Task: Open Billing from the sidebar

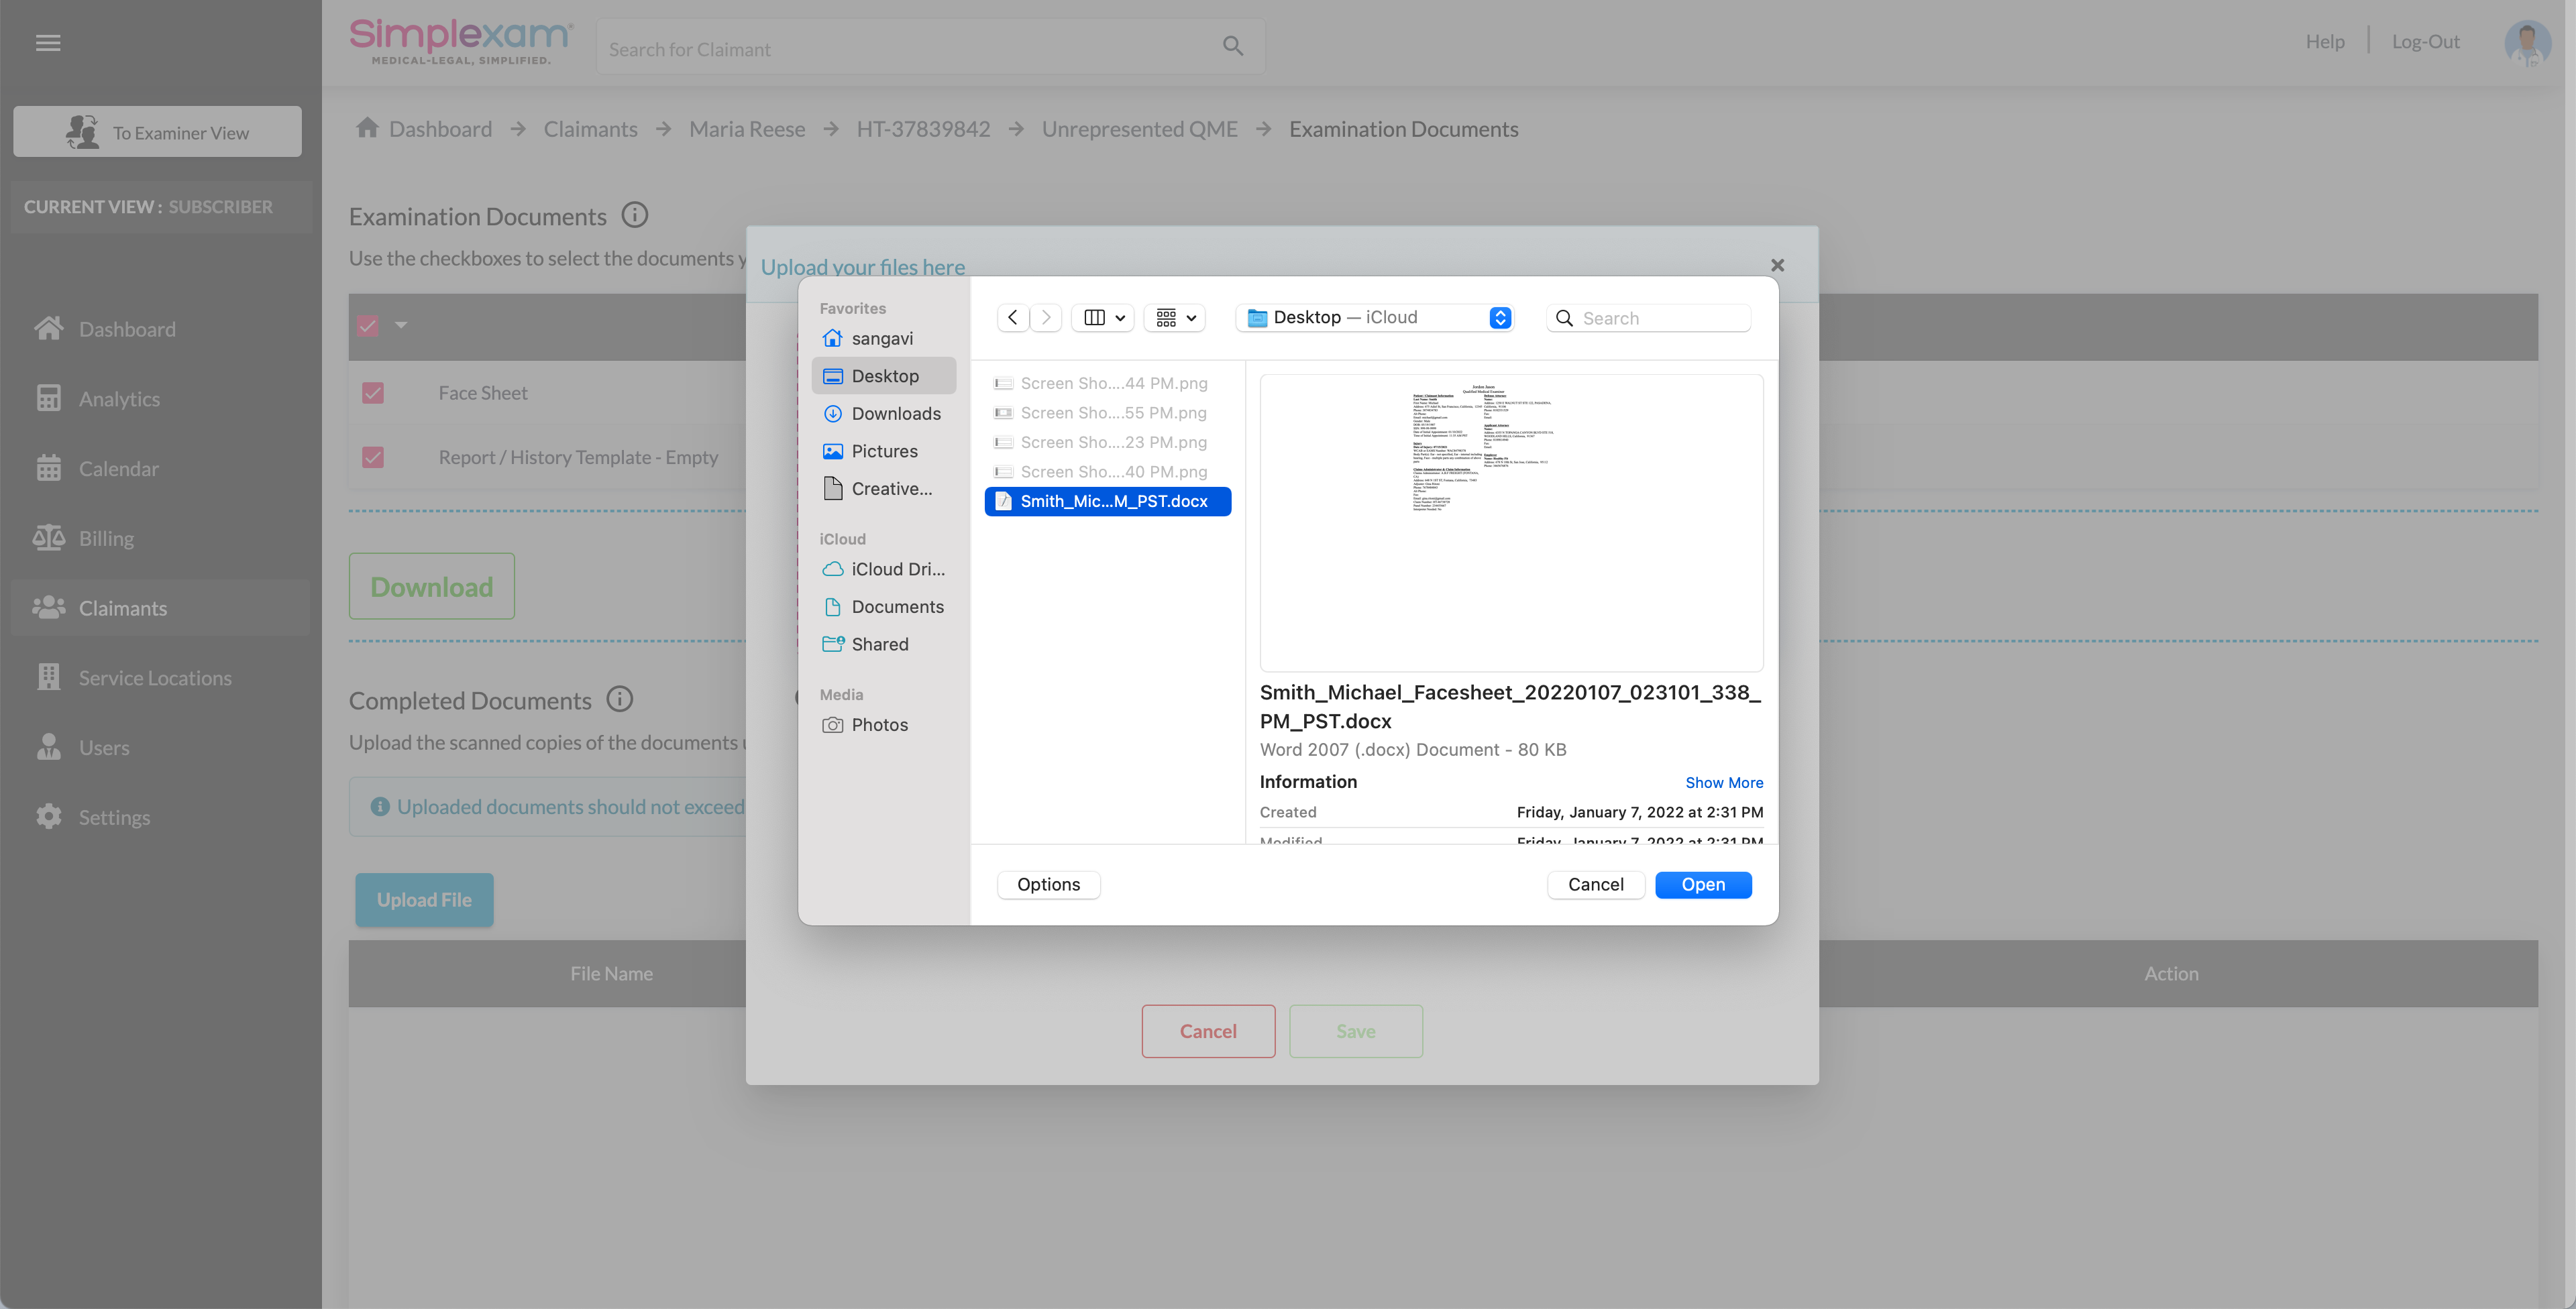Action: (106, 538)
